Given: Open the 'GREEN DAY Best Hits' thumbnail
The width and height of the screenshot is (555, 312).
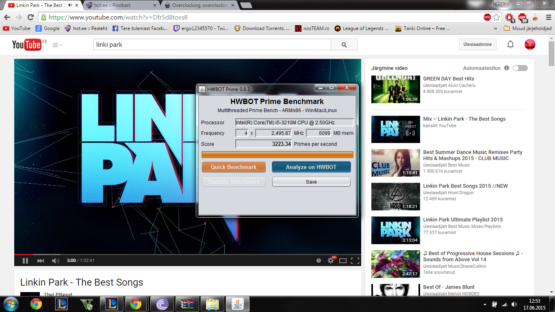Looking at the screenshot, I should coord(396,89).
